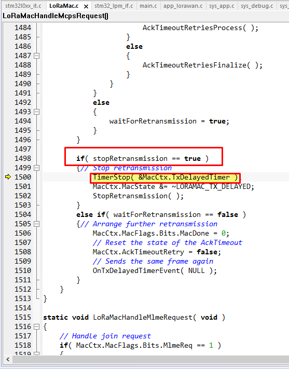289x369 pixels.
Task: Open the stm32_lpm_if.c tab
Action: pyautogui.click(x=114, y=6)
